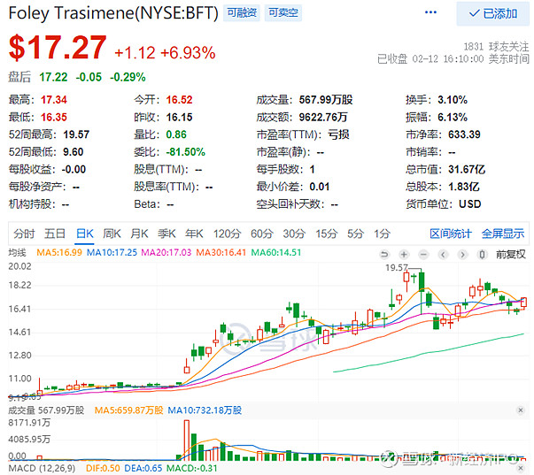Click the 市净率 value 633.39

point(464,134)
